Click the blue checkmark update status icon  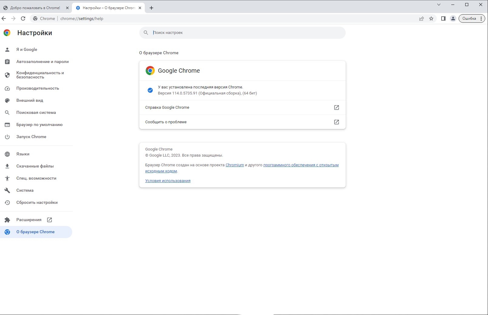[150, 90]
